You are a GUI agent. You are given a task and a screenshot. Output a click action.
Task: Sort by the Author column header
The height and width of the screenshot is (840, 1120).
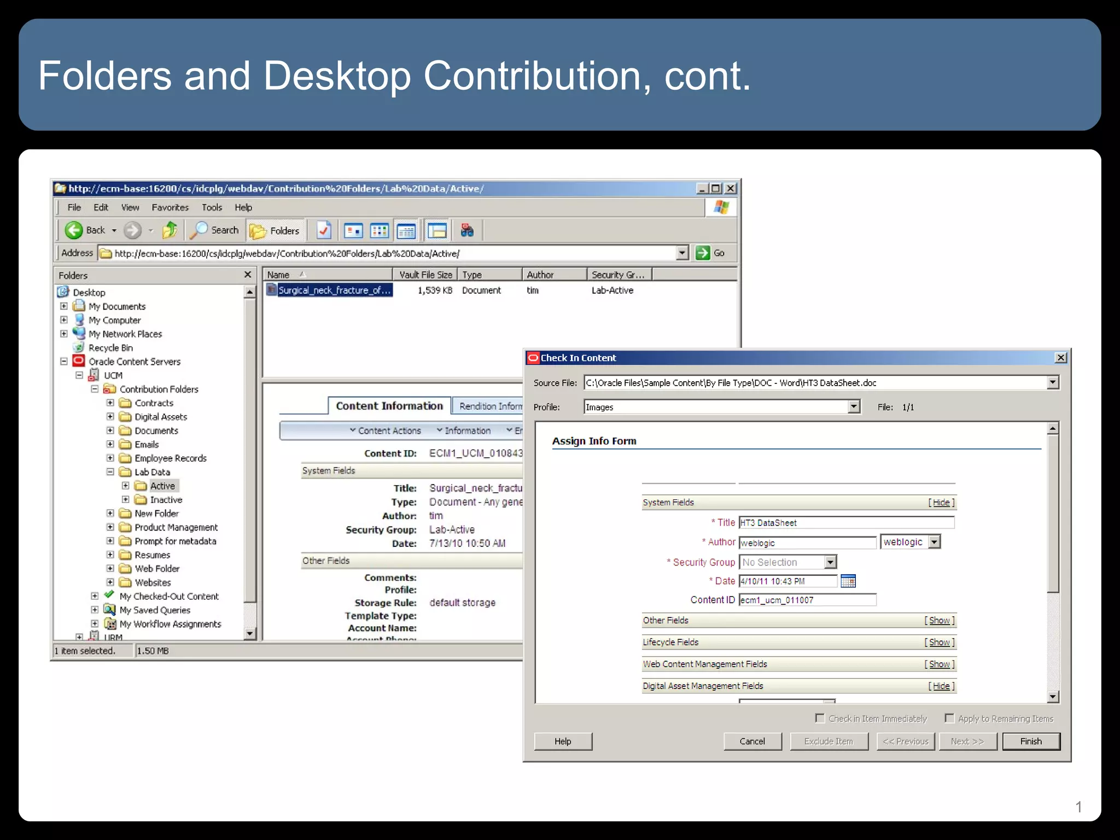point(555,275)
